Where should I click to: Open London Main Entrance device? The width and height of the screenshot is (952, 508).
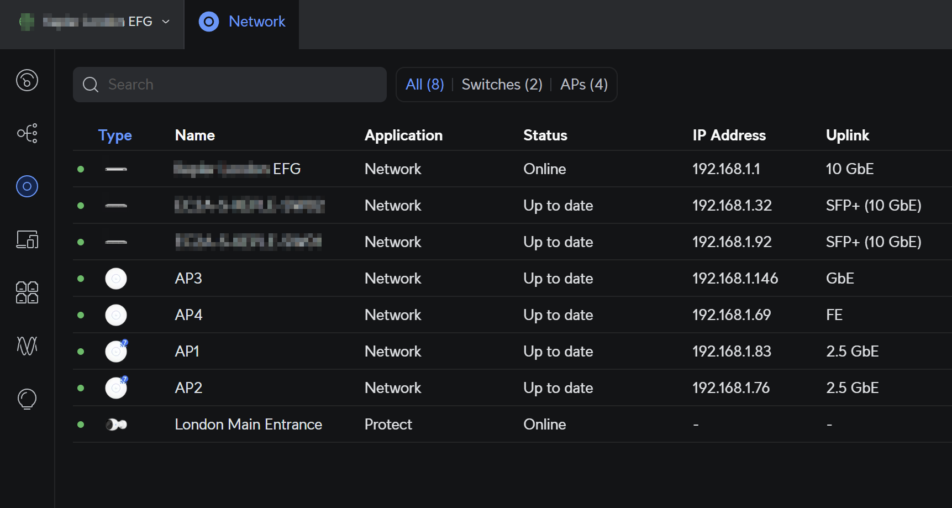(x=248, y=425)
